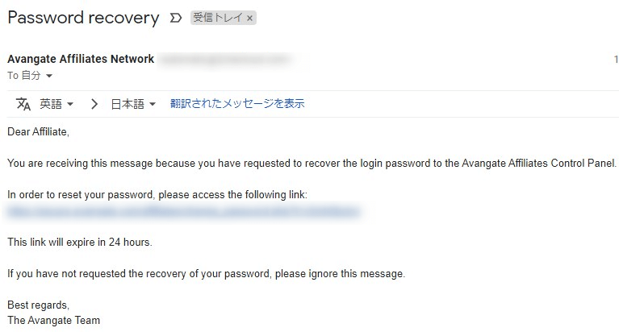Click the importance marker icon beside subject
The width and height of the screenshot is (619, 332).
(x=176, y=18)
